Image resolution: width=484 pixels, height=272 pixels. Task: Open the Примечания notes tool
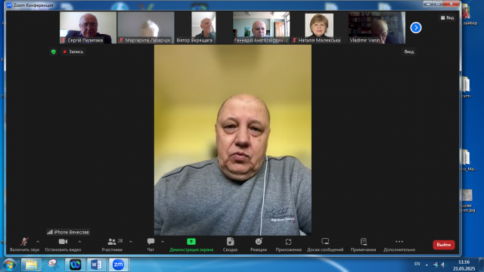point(363,245)
